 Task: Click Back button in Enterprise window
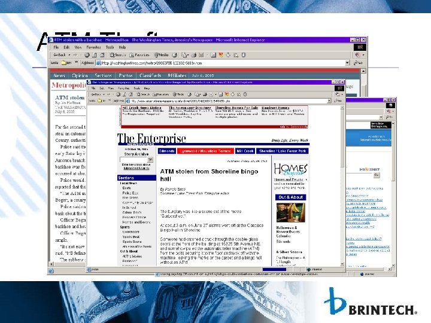[96, 95]
